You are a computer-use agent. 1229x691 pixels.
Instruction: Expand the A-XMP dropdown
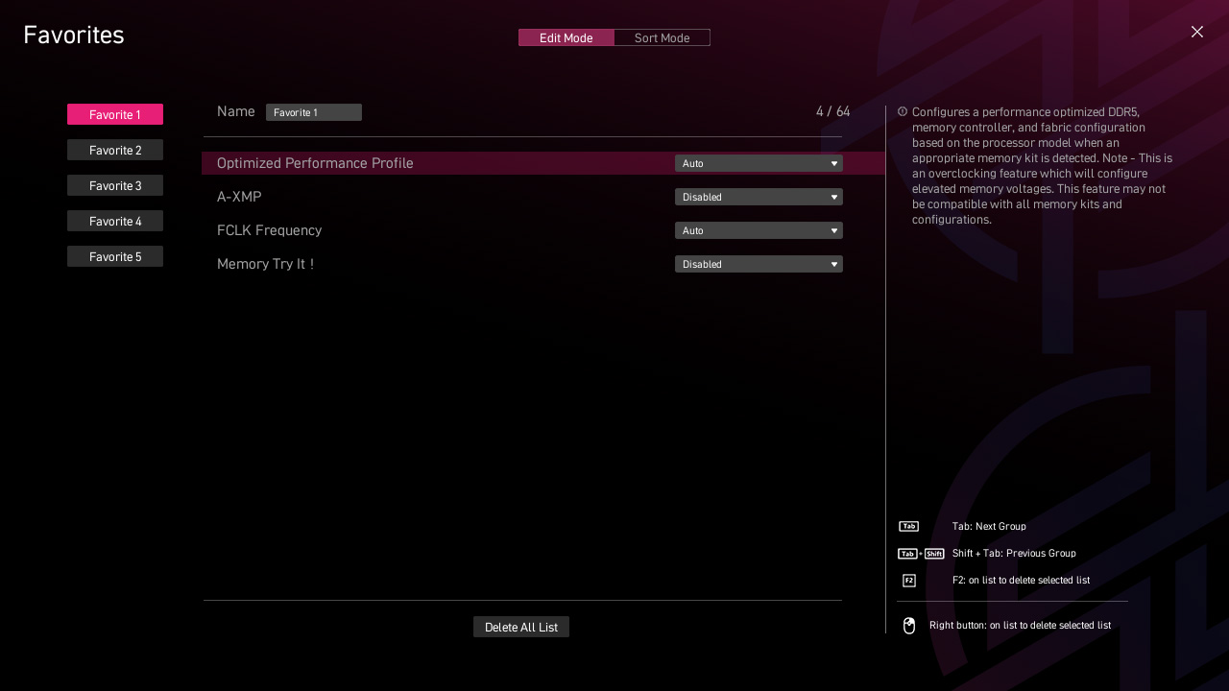click(758, 197)
